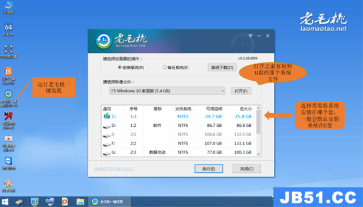Select the 24.7 GB free space cell
This screenshot has height=207, width=363.
[214, 116]
